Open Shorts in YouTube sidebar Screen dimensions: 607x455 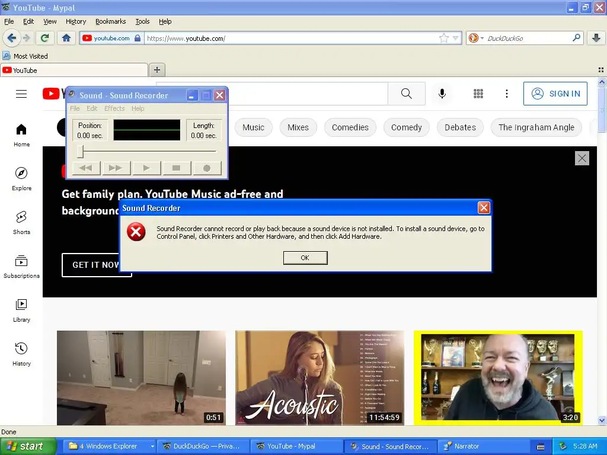click(x=22, y=223)
